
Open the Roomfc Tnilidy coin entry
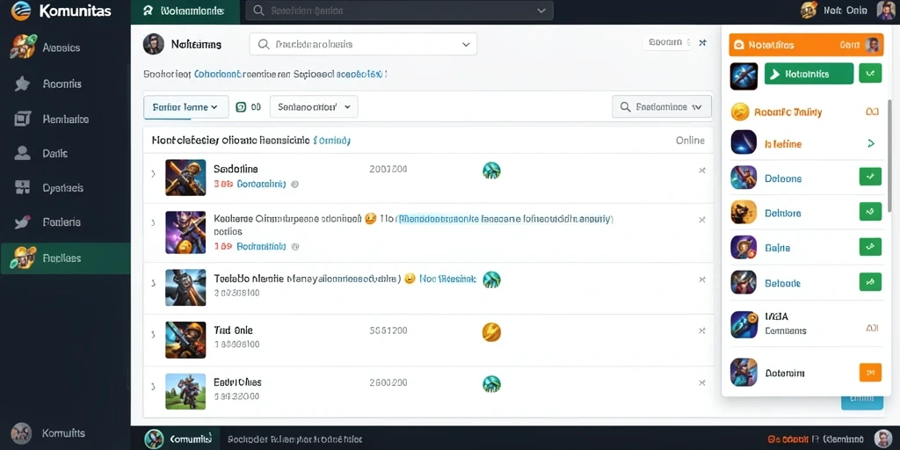click(x=805, y=112)
